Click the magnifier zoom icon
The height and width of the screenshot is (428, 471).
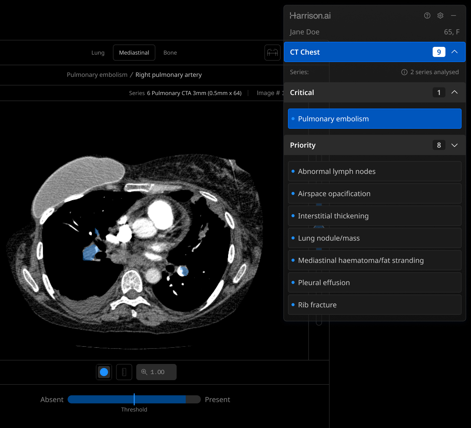144,372
